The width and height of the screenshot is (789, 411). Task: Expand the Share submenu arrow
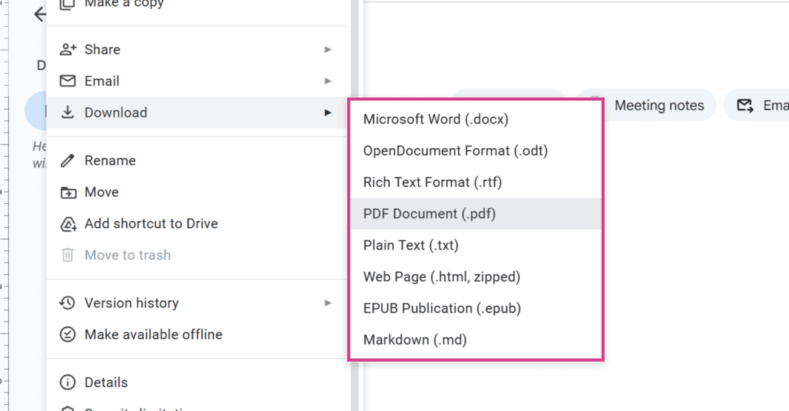328,49
